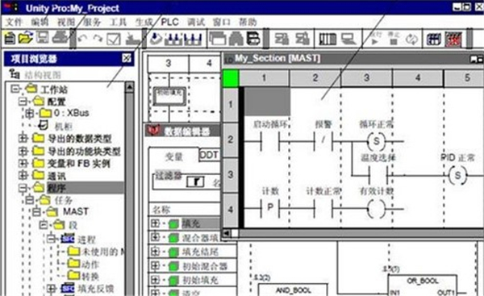Switch to the DDT tab in the Data Editor
Viewport: 484px width, 296px height.
209,155
